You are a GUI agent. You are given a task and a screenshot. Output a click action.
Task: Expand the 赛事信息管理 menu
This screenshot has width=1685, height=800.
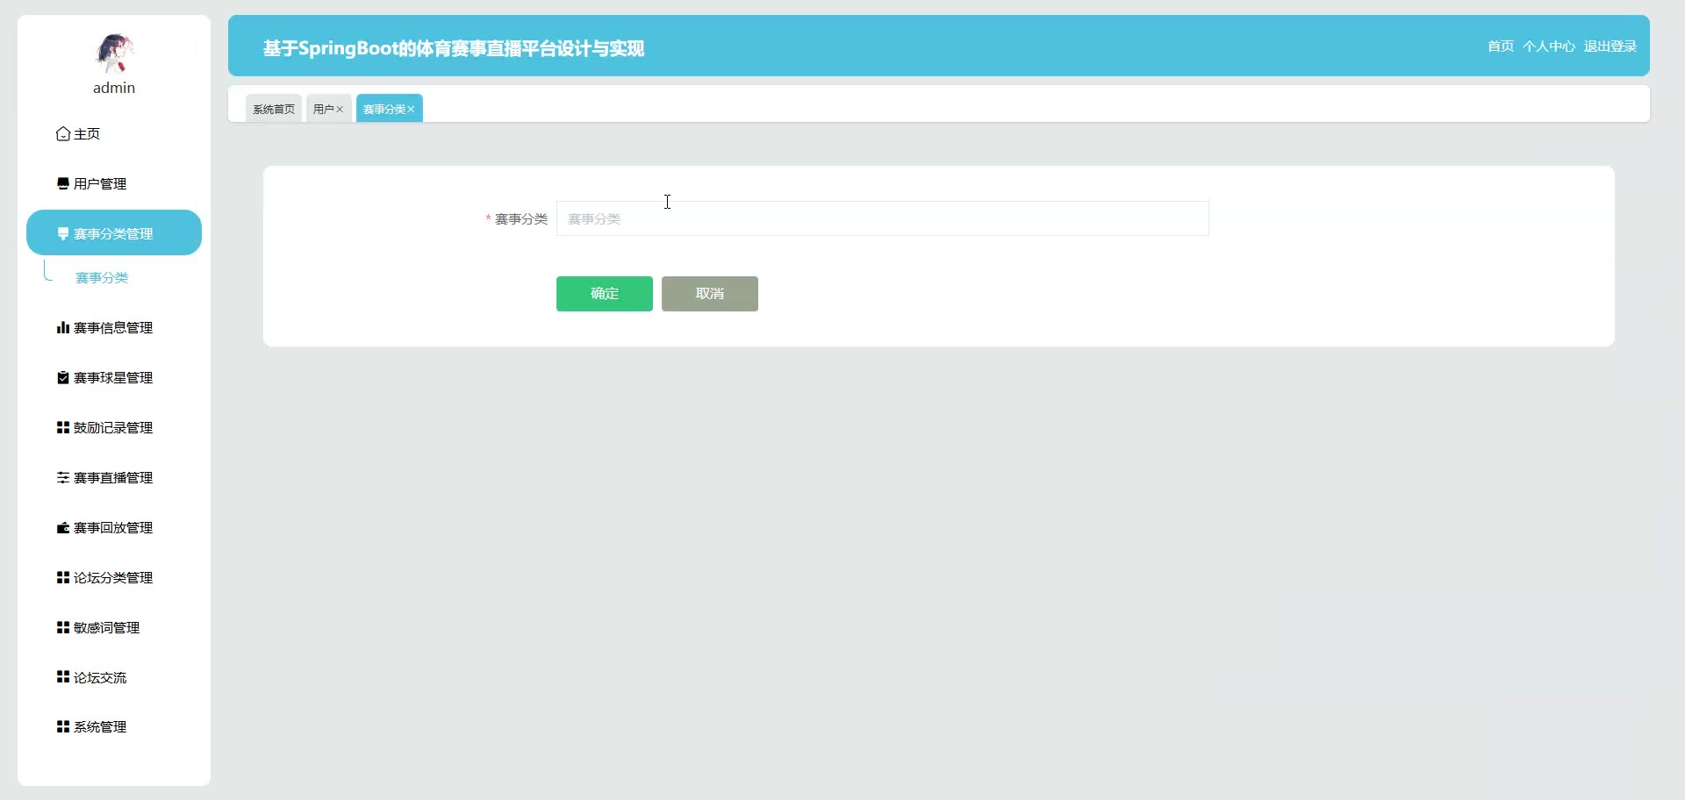click(x=114, y=328)
